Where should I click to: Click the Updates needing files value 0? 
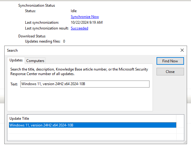[x=64, y=41]
